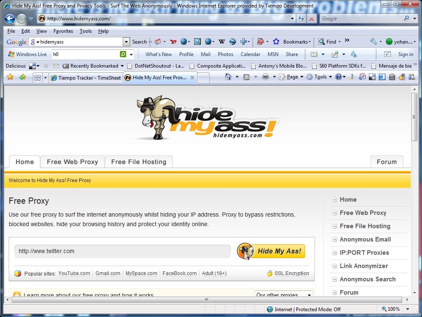Image resolution: width=422 pixels, height=317 pixels.
Task: Click the Google toolbar Find button
Action: click(327, 42)
